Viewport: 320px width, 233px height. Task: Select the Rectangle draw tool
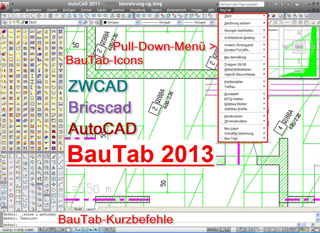tap(60, 179)
